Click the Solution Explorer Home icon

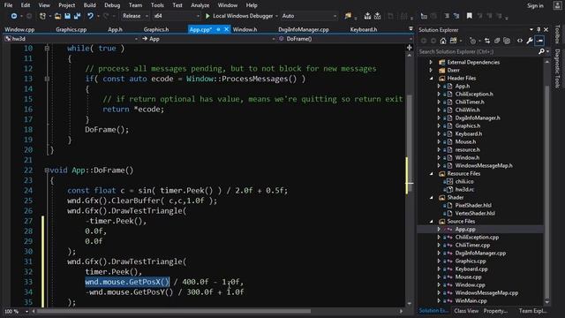443,41
